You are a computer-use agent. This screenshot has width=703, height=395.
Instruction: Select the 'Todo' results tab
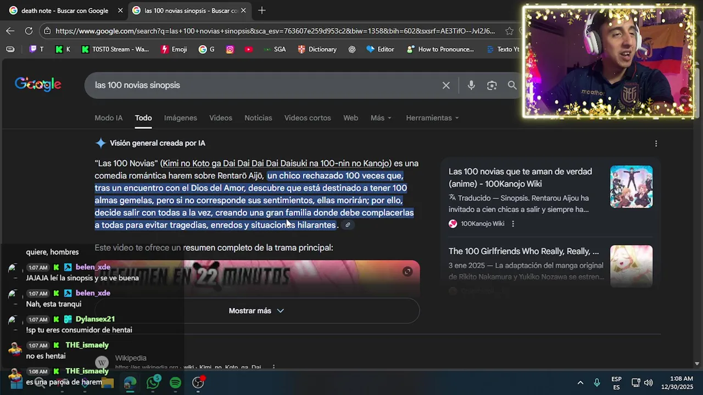point(143,118)
